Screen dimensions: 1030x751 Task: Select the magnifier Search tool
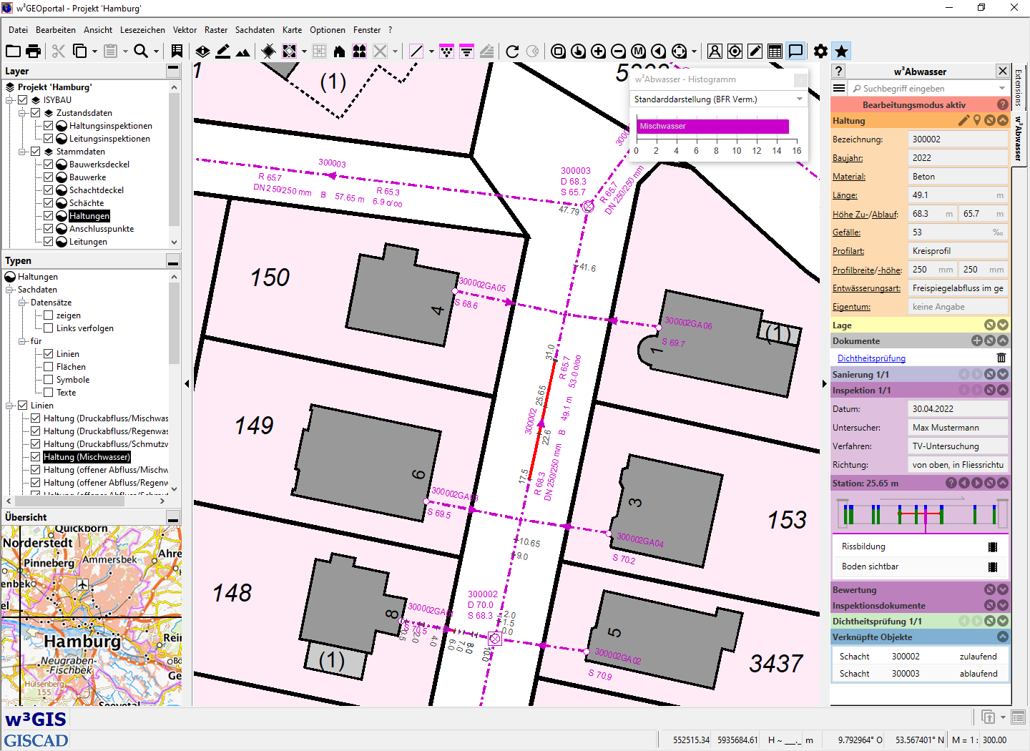tap(141, 51)
